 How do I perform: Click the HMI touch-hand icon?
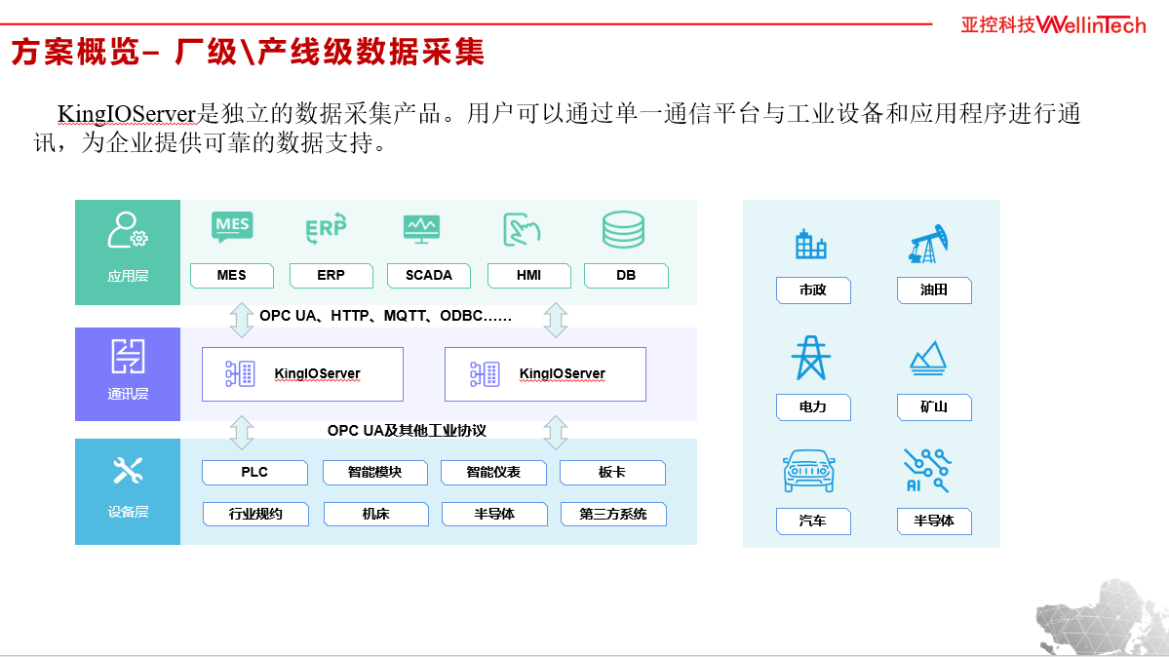(522, 230)
